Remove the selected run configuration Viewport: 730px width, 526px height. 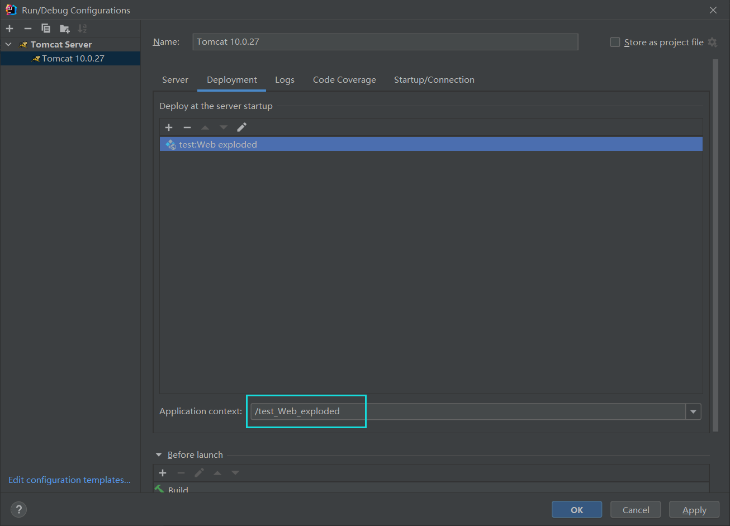28,29
